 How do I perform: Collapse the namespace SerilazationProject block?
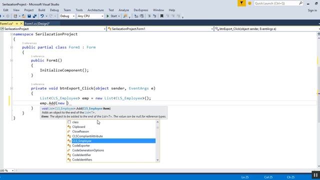tap(11, 34)
